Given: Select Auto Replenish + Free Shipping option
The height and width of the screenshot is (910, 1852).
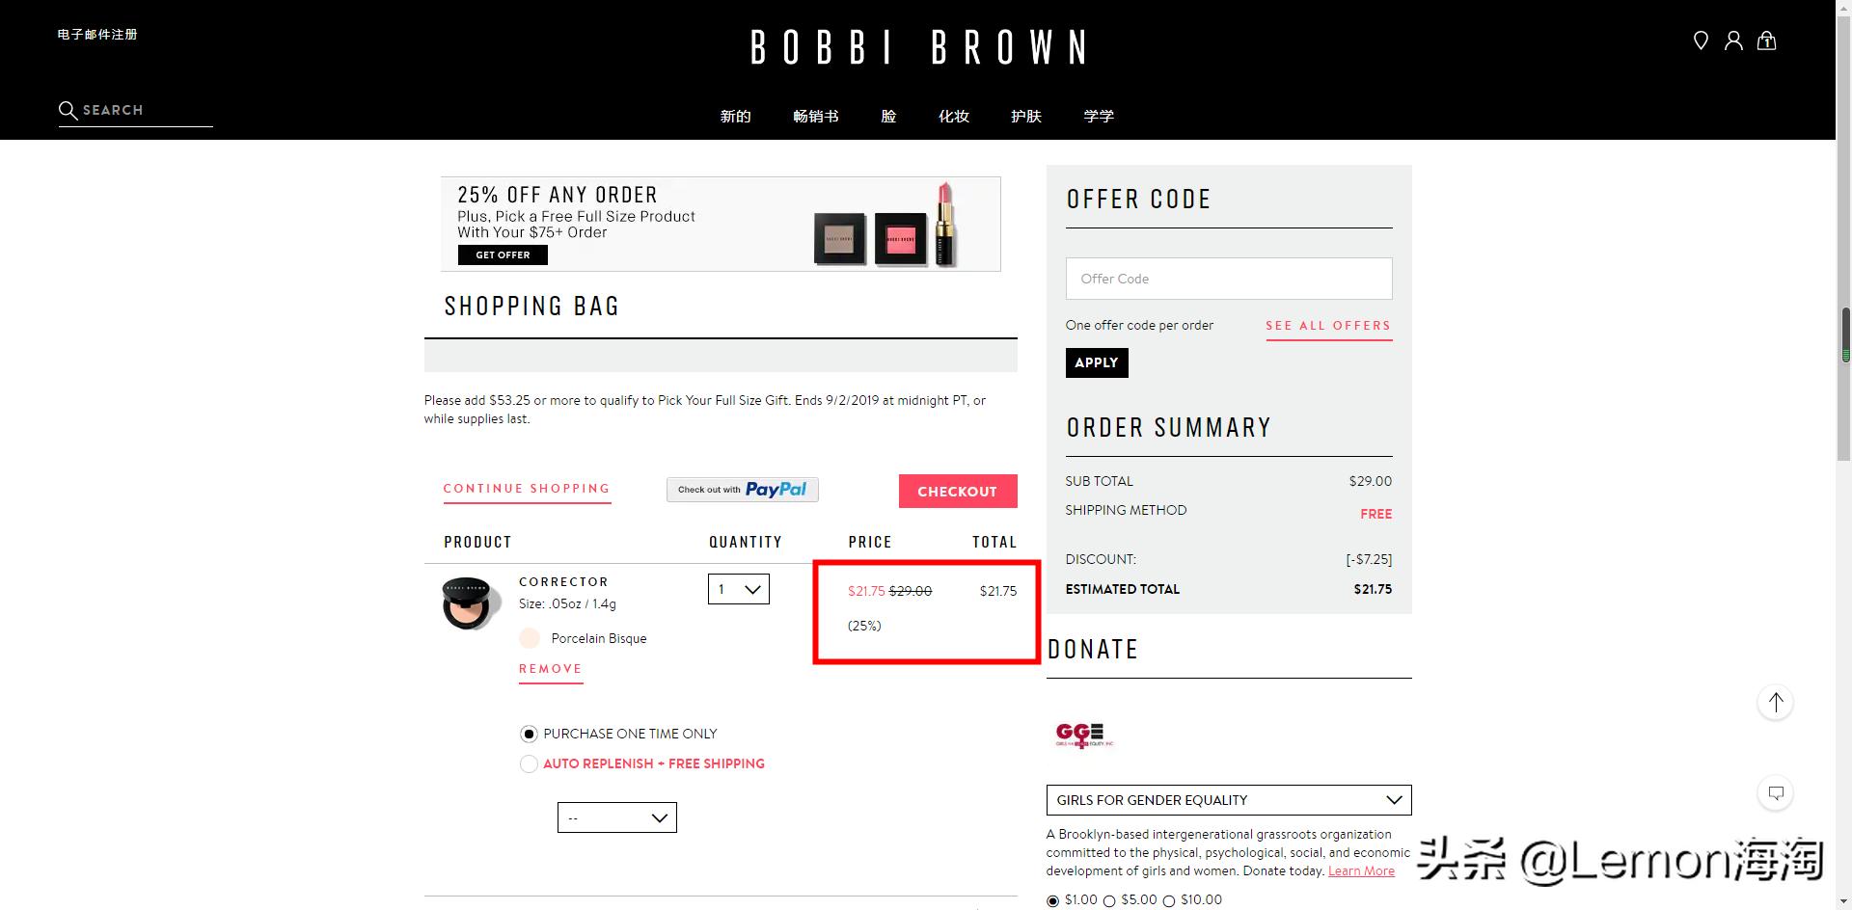Looking at the screenshot, I should tap(529, 764).
